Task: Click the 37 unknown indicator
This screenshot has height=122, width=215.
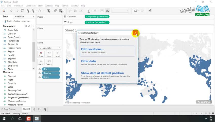Action: point(204,102)
